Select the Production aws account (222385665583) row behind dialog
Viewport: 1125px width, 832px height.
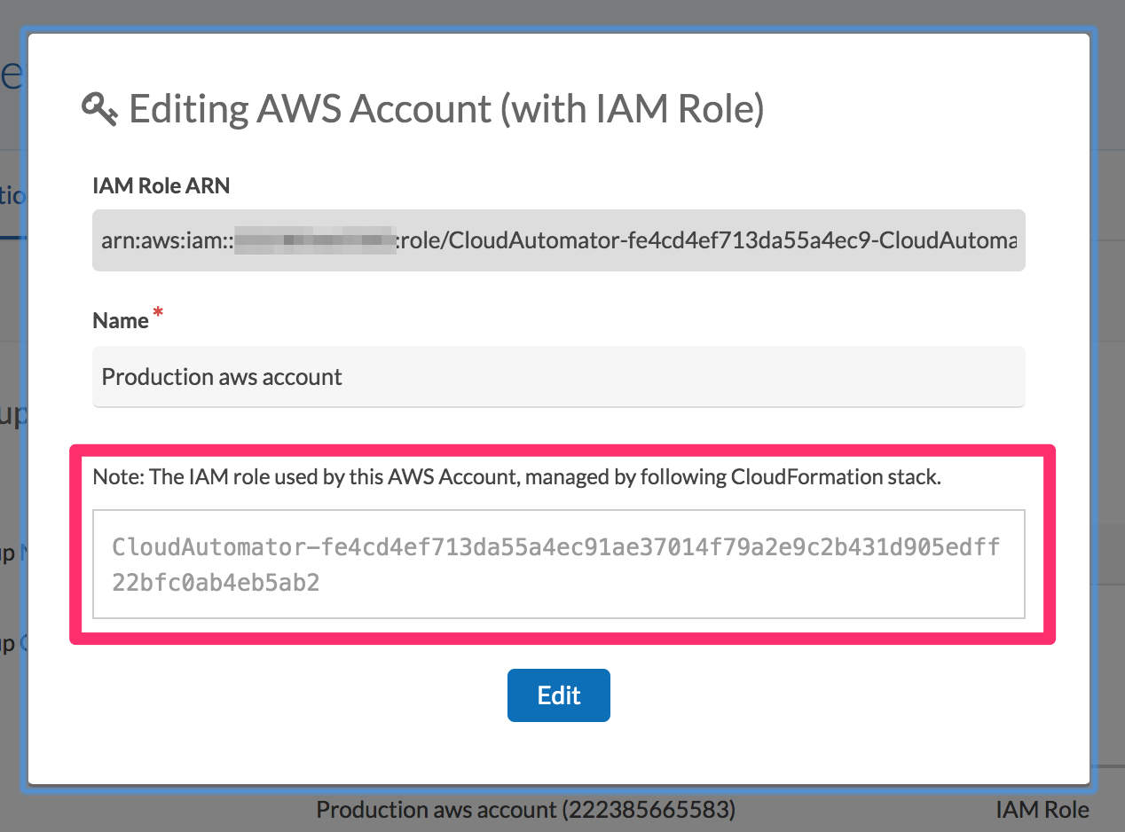click(x=526, y=809)
